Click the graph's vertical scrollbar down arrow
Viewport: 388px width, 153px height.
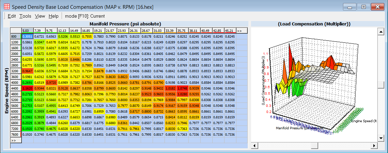pyautogui.click(x=381, y=139)
